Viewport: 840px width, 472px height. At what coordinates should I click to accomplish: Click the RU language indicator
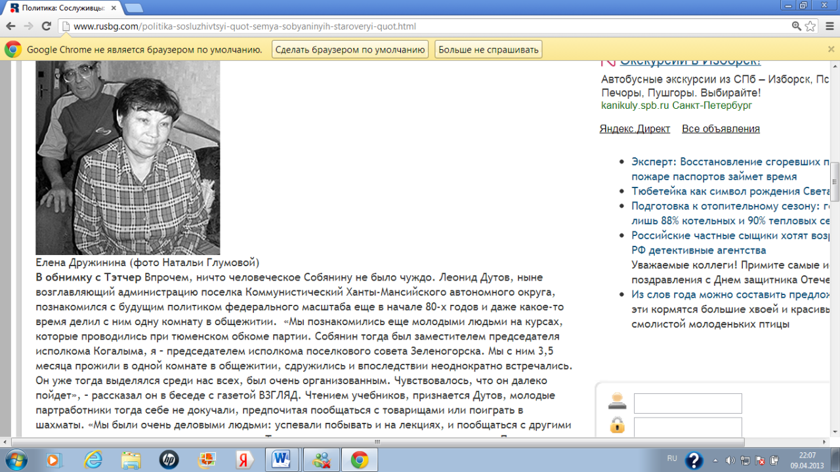(x=672, y=458)
